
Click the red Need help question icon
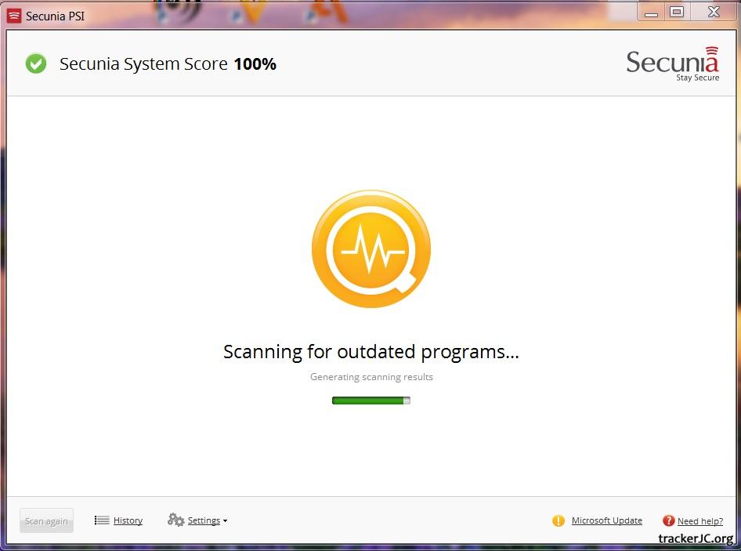coord(668,520)
